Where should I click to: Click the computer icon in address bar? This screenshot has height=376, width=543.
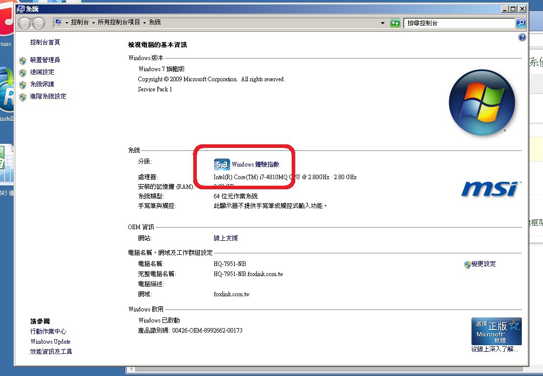[x=58, y=23]
